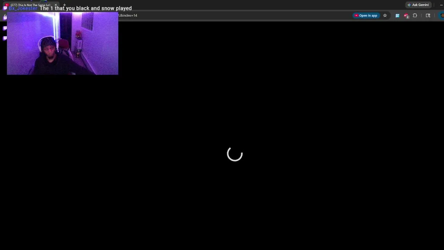The height and width of the screenshot is (250, 444).
Task: Open the blue extension icon in the toolbar
Action: pos(398,16)
